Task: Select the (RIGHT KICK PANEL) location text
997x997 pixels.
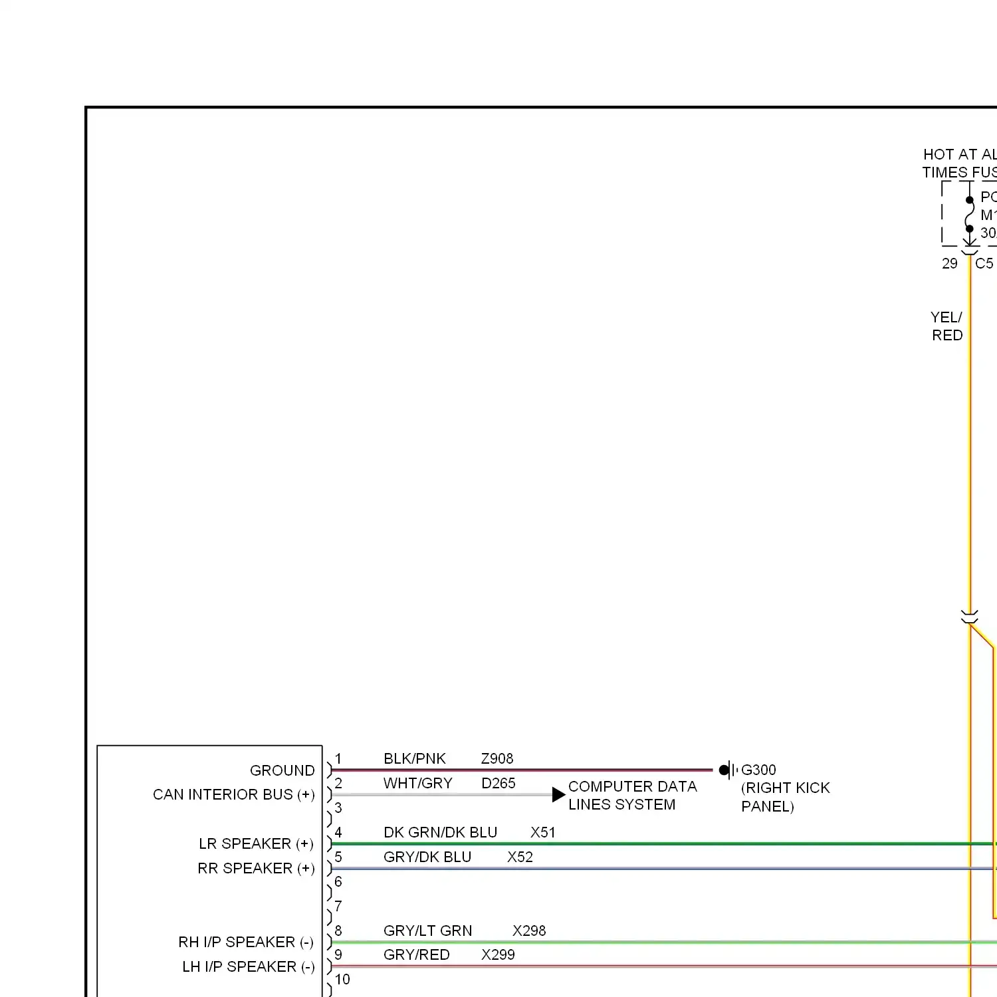Action: [x=785, y=797]
